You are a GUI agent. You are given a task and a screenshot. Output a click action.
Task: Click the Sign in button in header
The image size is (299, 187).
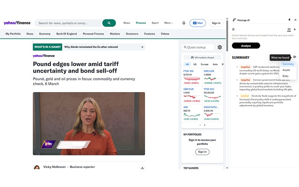[216, 23]
